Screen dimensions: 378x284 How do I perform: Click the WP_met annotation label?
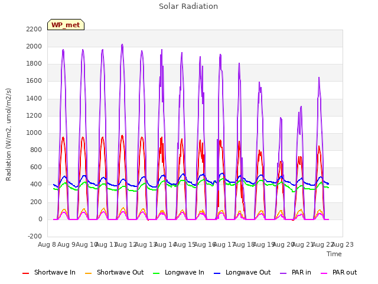pyautogui.click(x=66, y=25)
